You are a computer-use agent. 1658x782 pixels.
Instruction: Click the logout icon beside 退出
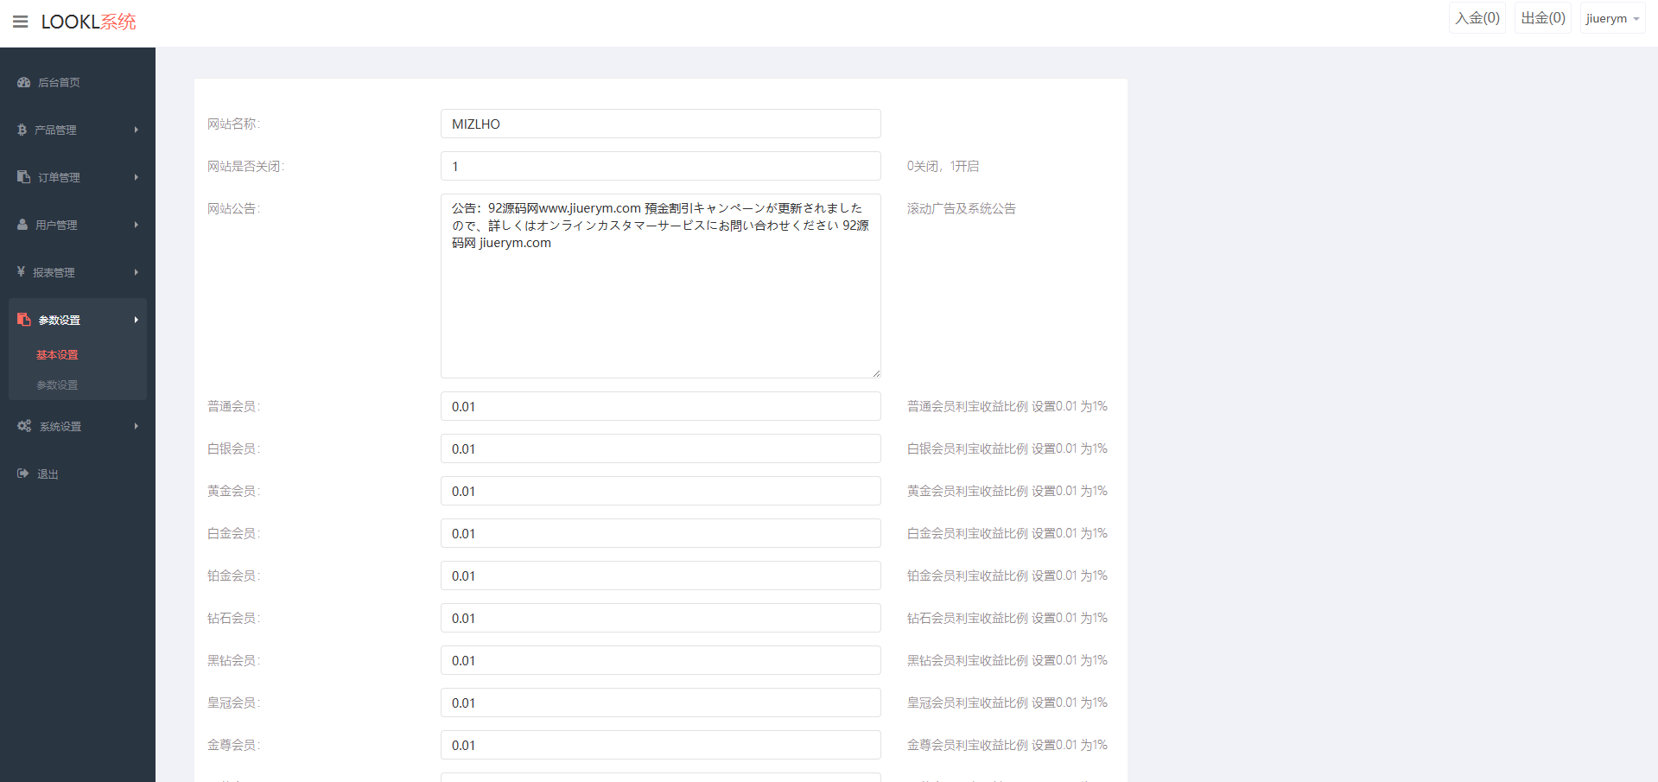[x=23, y=474]
